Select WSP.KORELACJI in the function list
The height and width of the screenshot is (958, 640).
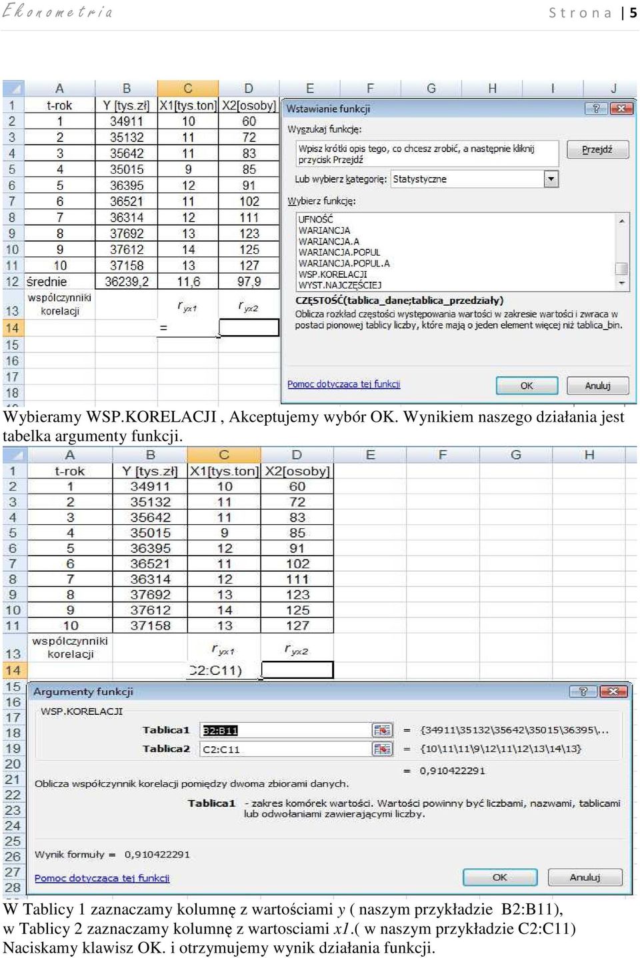(333, 274)
